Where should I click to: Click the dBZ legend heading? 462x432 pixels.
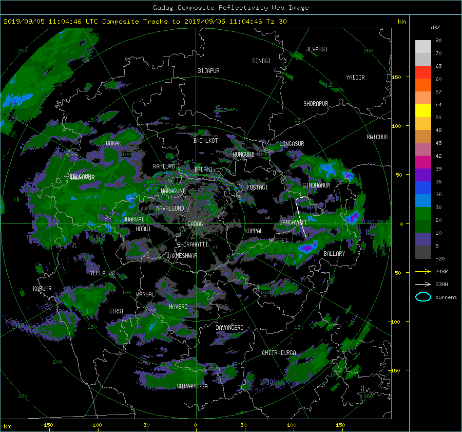pyautogui.click(x=435, y=27)
